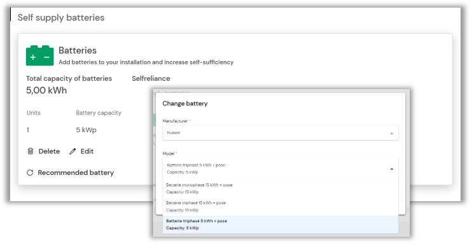Click the Manufacturer field showing huawei

pyautogui.click(x=280, y=133)
